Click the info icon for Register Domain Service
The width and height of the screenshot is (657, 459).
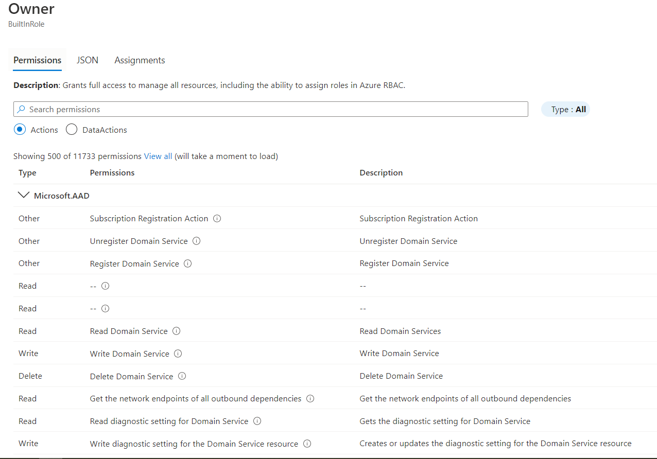[x=188, y=263]
